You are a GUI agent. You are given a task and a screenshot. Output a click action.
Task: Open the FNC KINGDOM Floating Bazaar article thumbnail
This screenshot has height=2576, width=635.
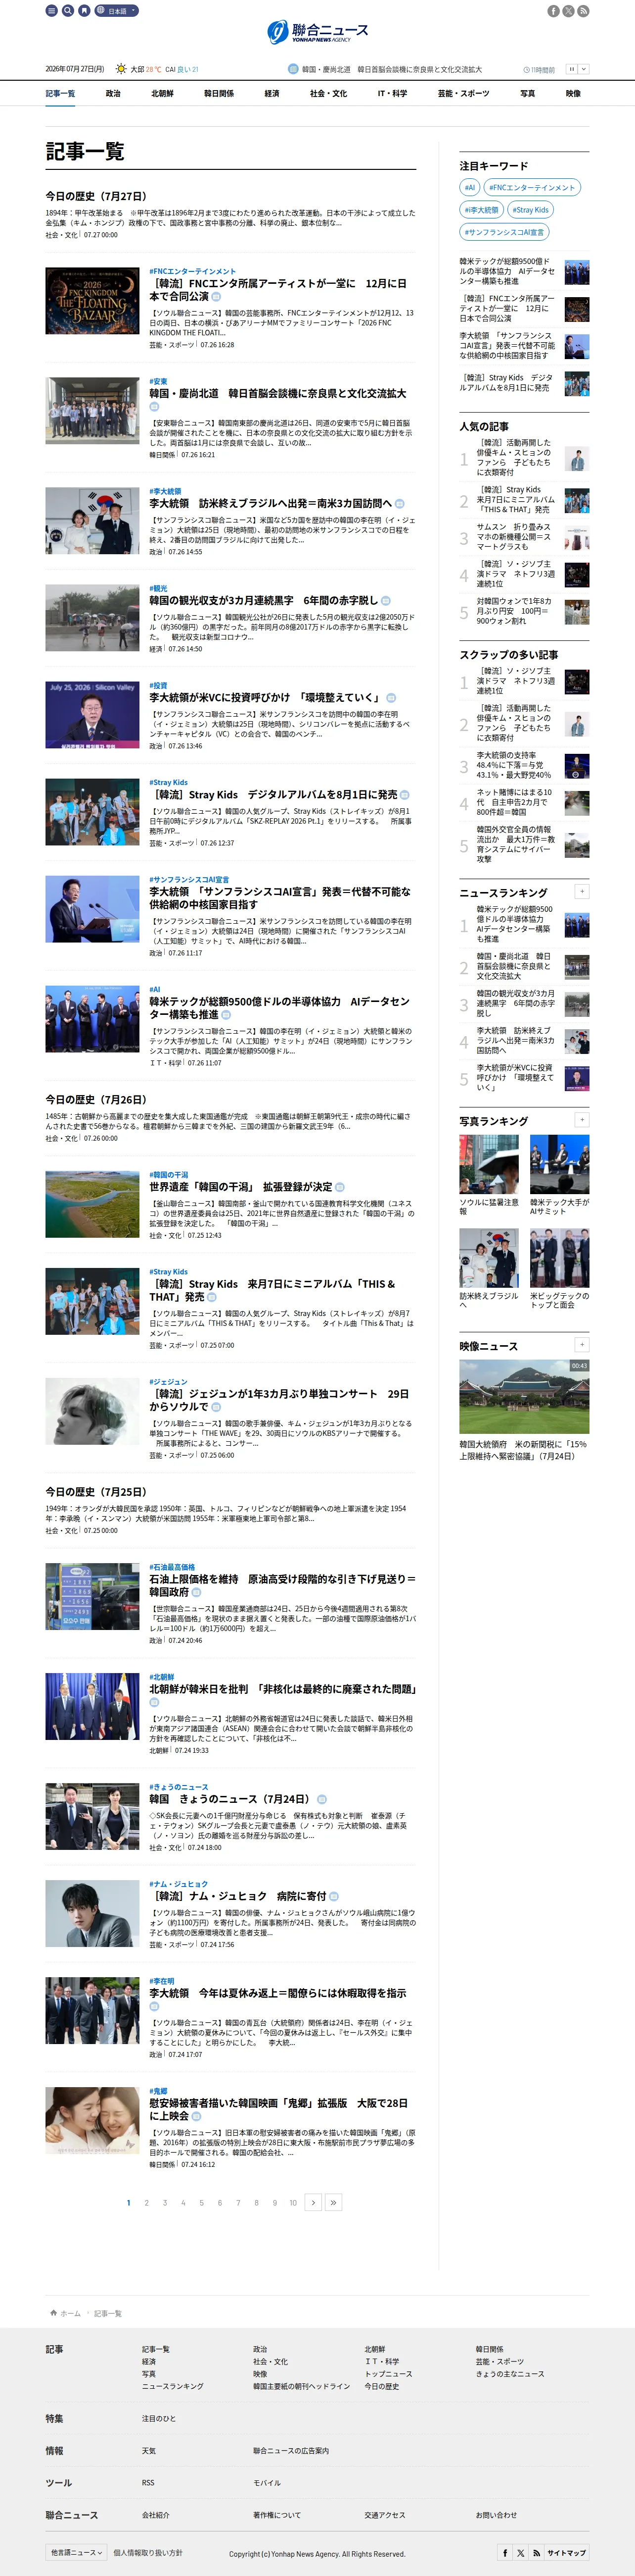coord(93,301)
